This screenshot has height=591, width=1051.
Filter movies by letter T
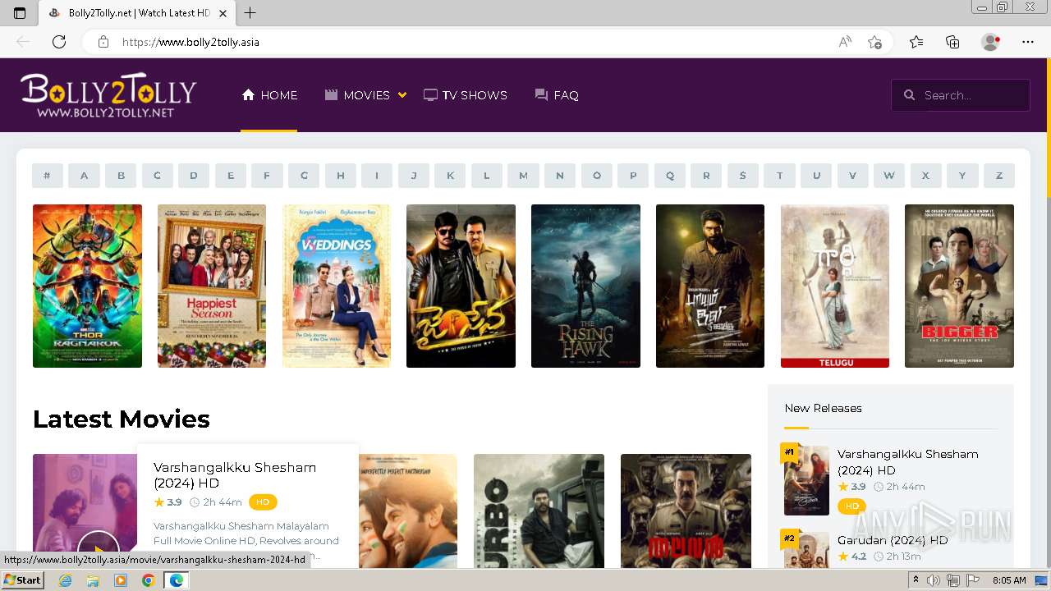pos(780,176)
